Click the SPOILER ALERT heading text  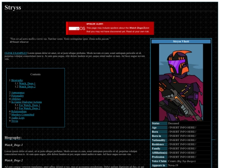[x=95, y=24]
